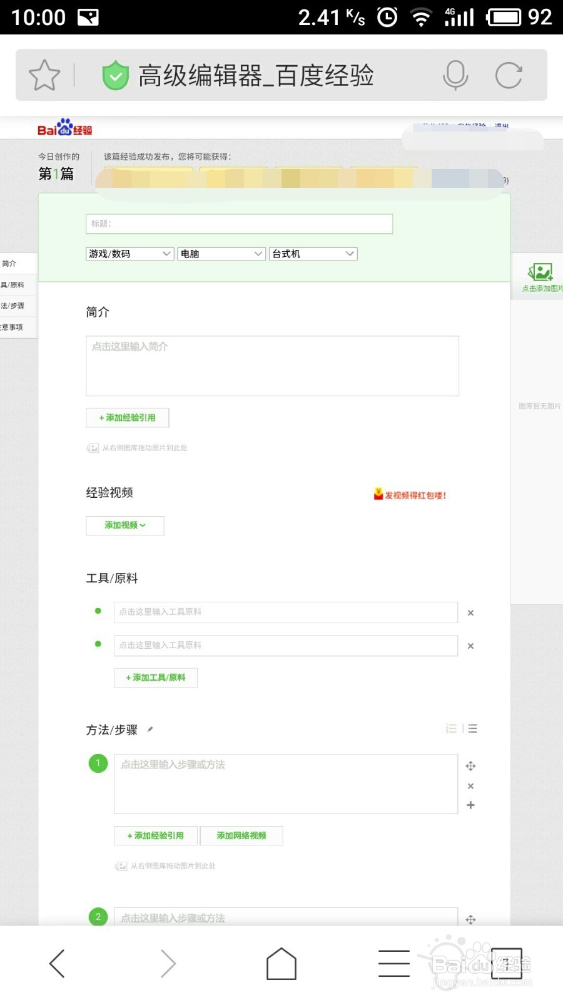Tap the browser forward arrow

point(168,963)
